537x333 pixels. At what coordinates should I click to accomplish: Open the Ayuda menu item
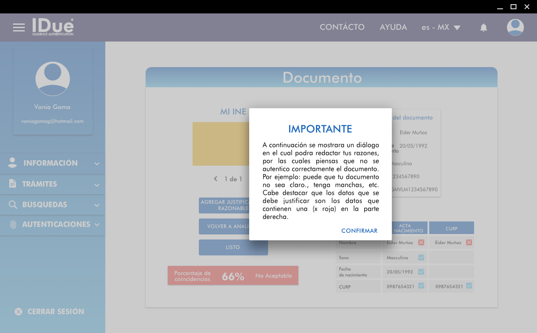393,27
